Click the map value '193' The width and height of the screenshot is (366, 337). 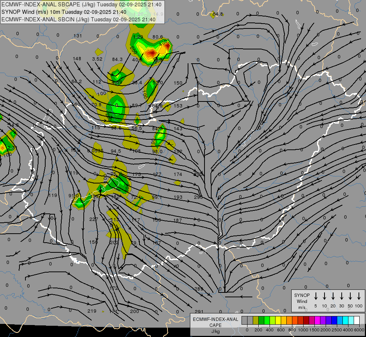[178, 197]
